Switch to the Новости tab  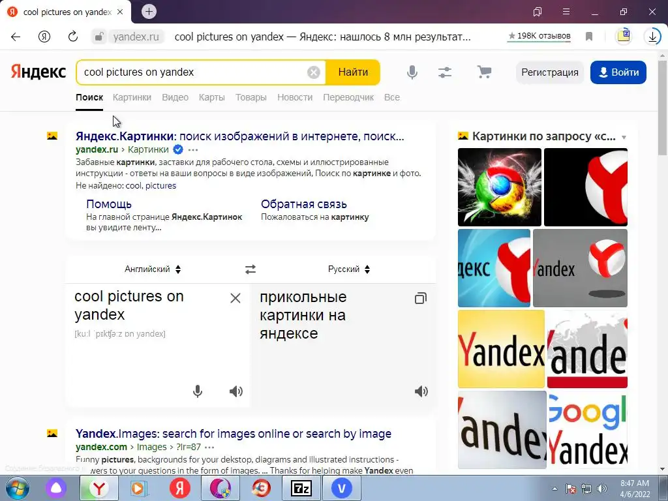pos(295,97)
